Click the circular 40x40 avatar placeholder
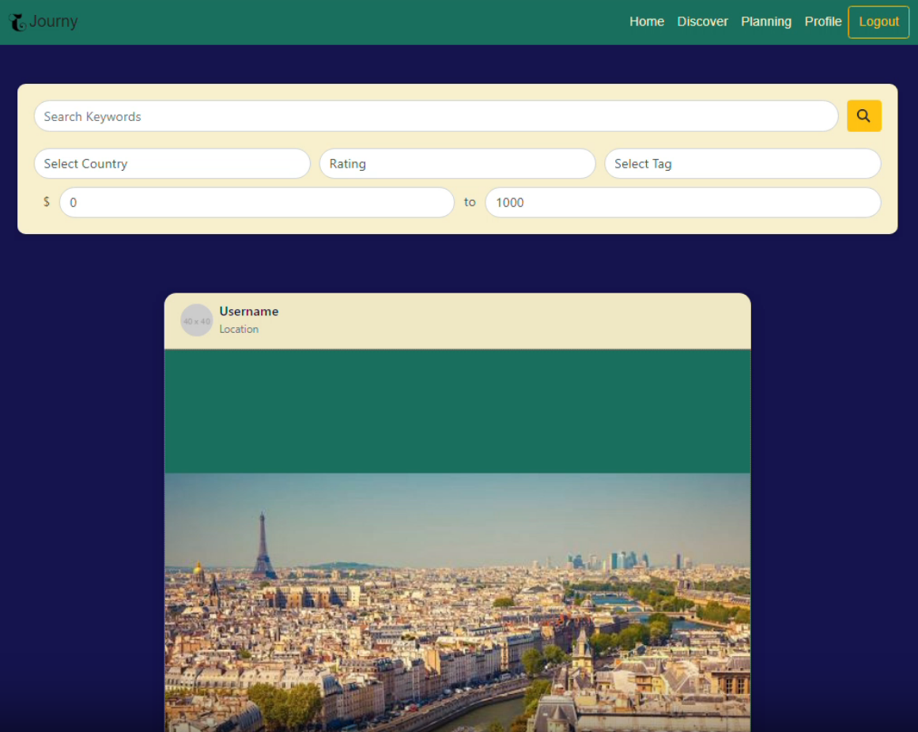 [196, 320]
